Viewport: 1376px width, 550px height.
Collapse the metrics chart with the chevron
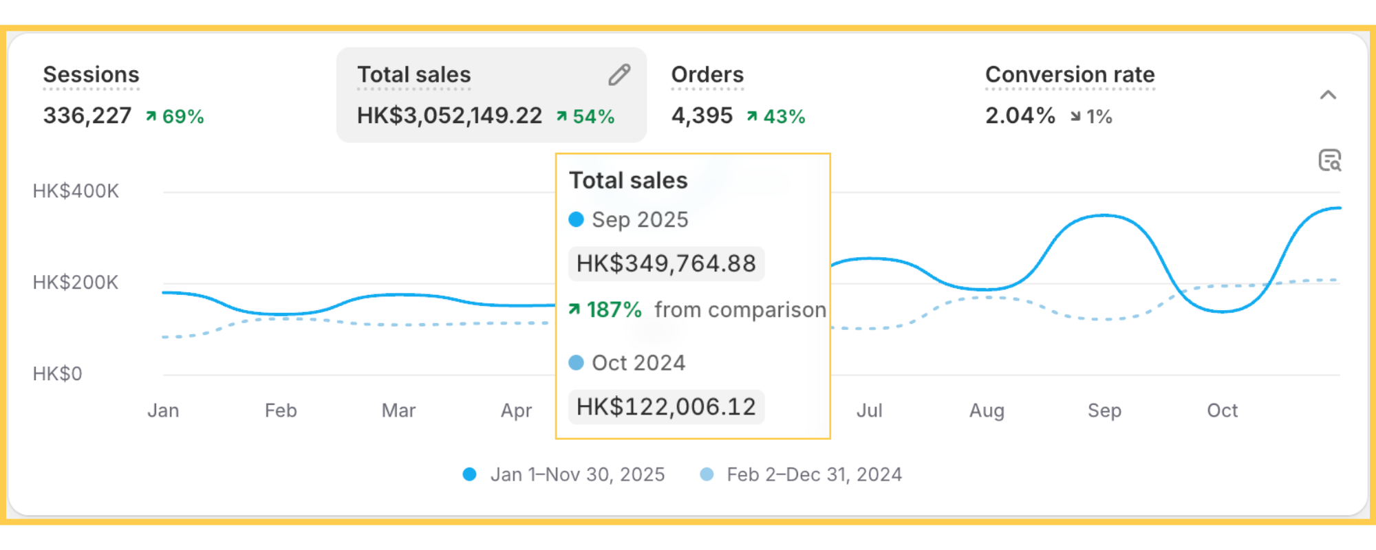[1328, 96]
